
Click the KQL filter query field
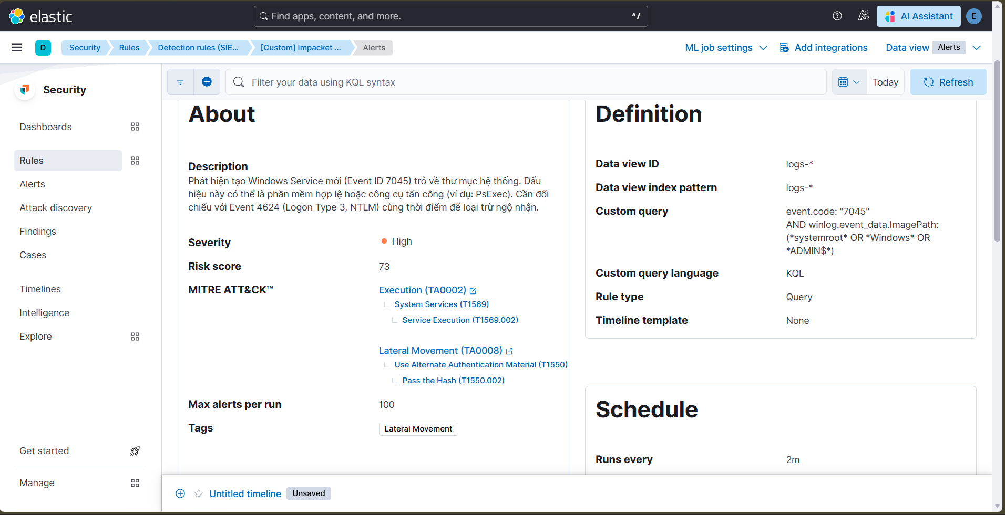click(x=526, y=82)
